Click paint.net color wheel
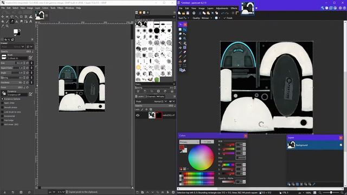The width and height of the screenshot is (347, 195). [201, 158]
